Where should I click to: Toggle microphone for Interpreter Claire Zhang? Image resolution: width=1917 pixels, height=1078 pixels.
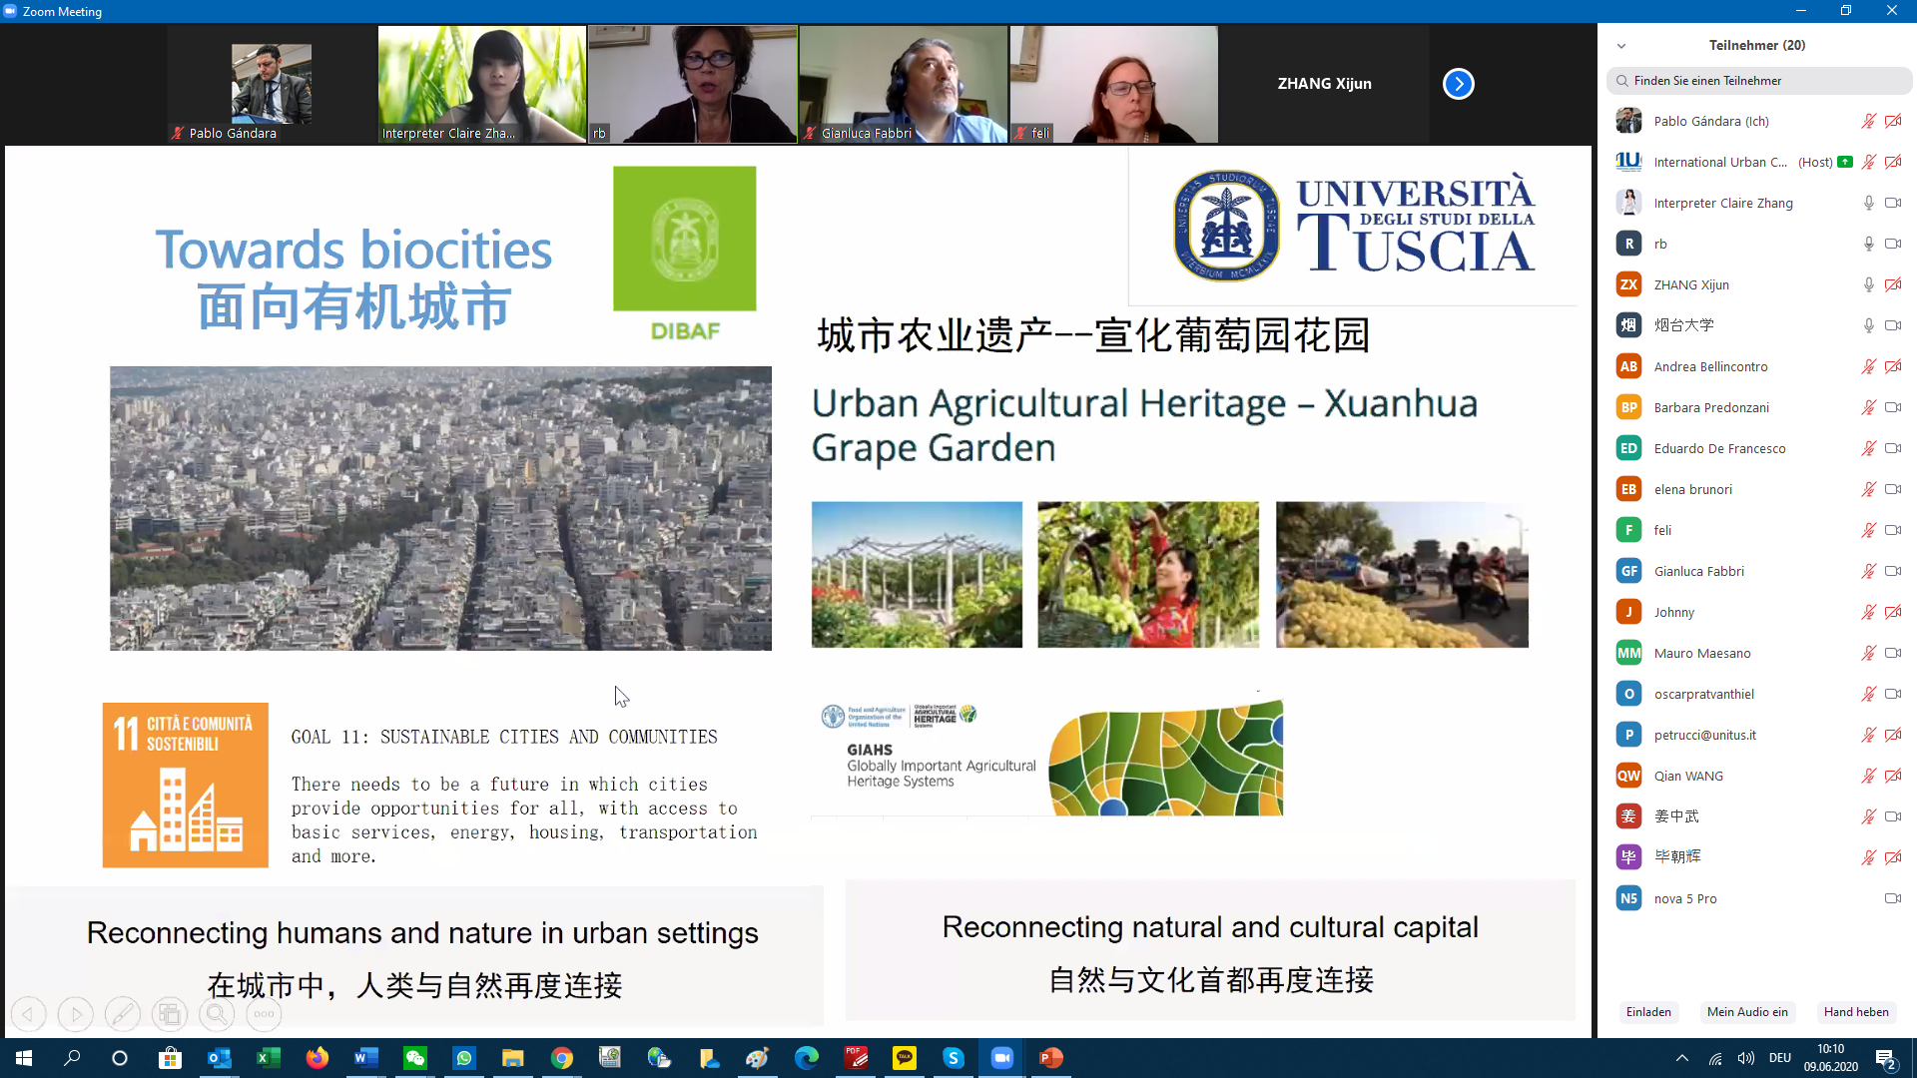point(1868,203)
